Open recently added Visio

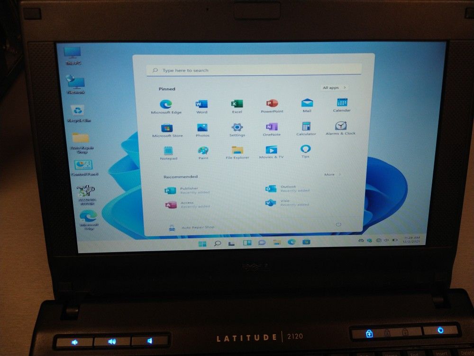click(x=287, y=203)
